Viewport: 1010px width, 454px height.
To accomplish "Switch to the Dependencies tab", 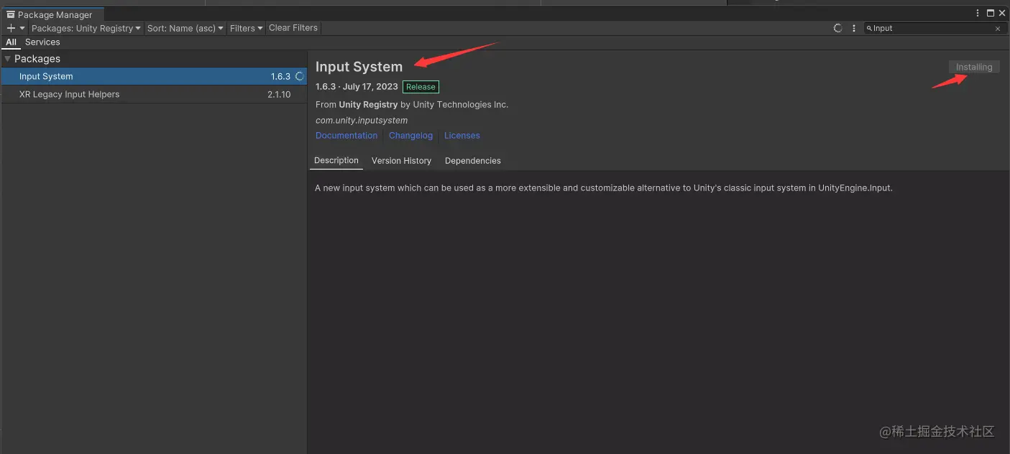I will tap(472, 161).
